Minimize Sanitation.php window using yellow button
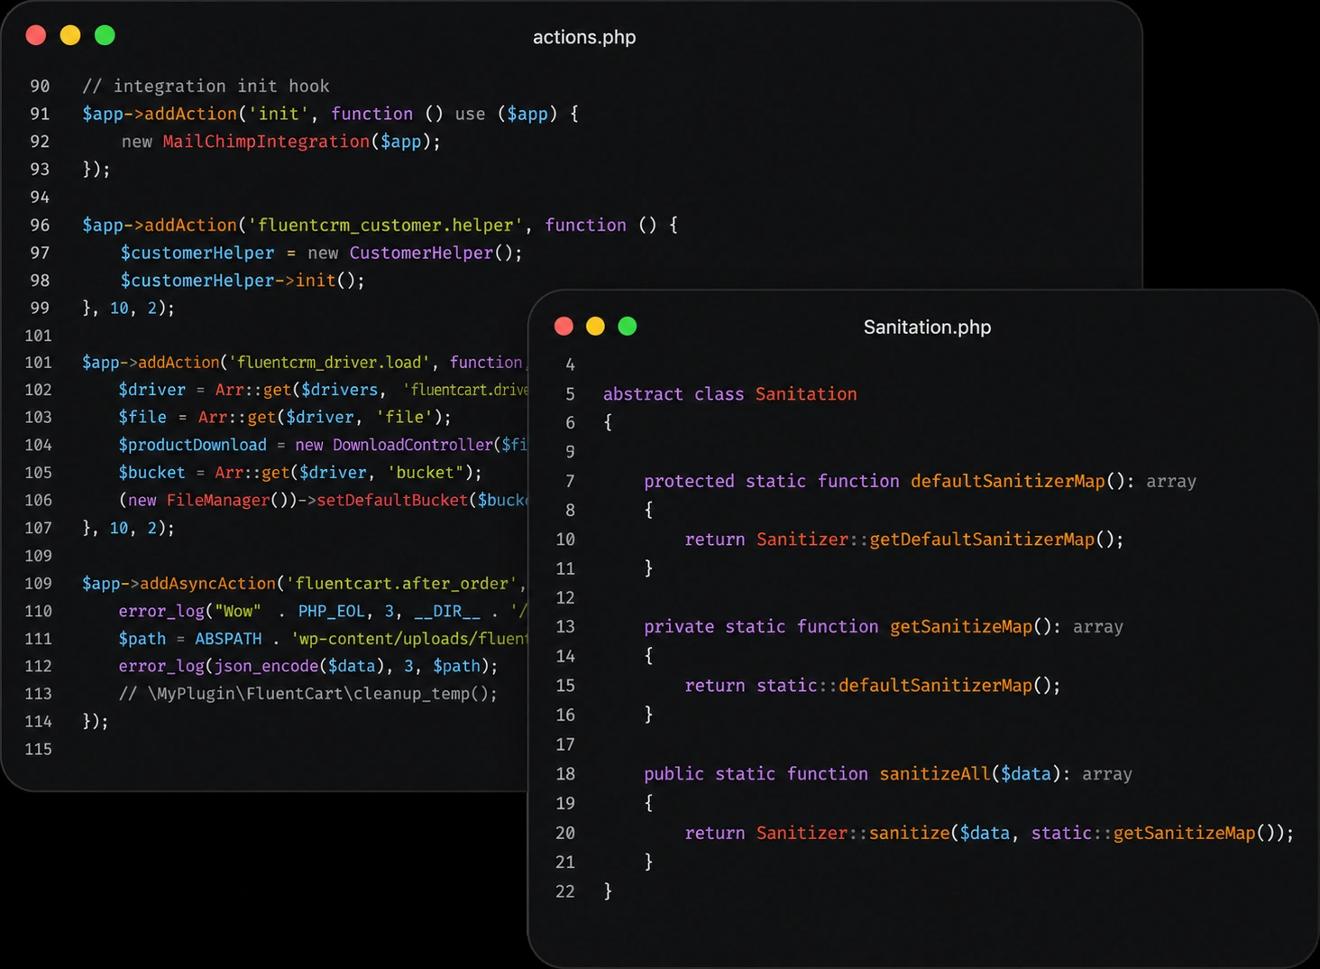Viewport: 1320px width, 969px height. click(595, 326)
